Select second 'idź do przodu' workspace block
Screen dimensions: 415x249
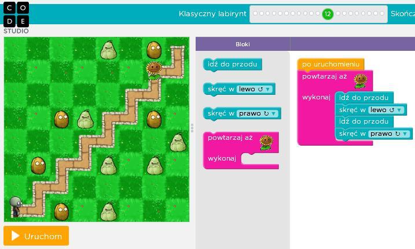(x=364, y=121)
